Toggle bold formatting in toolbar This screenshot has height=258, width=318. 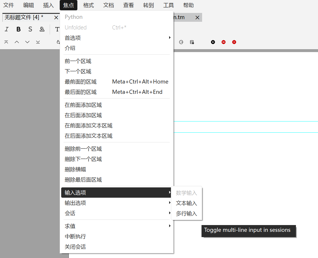click(x=19, y=29)
